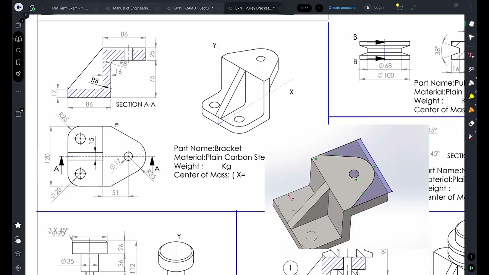The width and height of the screenshot is (489, 275).
Task: Open the tutorials graduation cap icon
Action: 18,254
